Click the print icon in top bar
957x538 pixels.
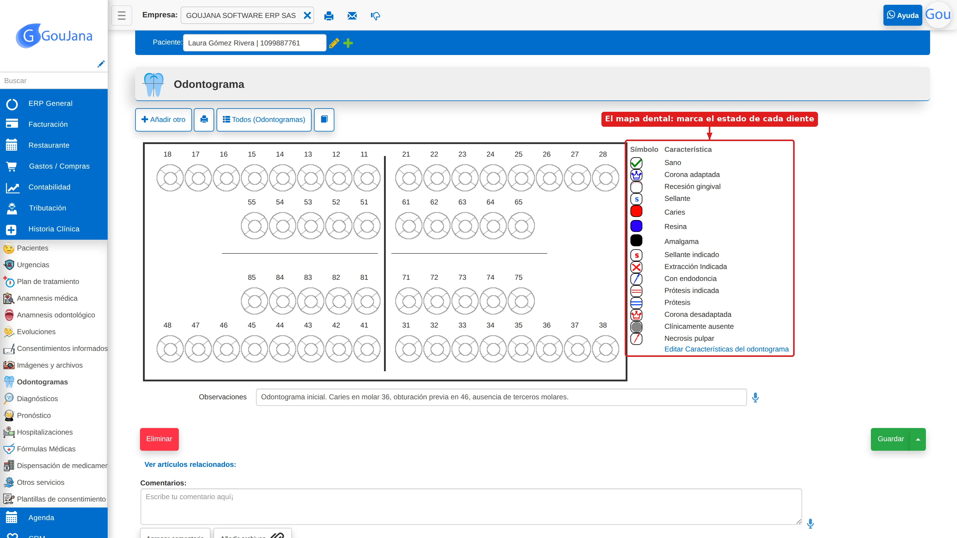coord(328,16)
